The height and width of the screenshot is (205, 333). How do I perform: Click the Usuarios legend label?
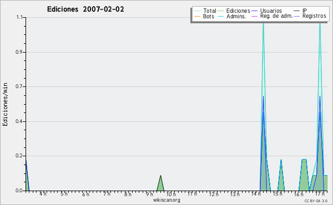coord(271,11)
